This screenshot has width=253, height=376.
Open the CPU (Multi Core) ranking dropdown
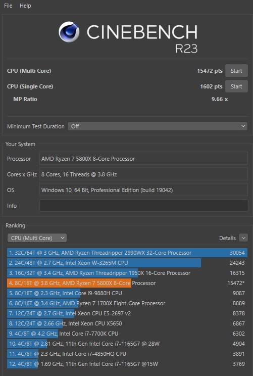37,238
